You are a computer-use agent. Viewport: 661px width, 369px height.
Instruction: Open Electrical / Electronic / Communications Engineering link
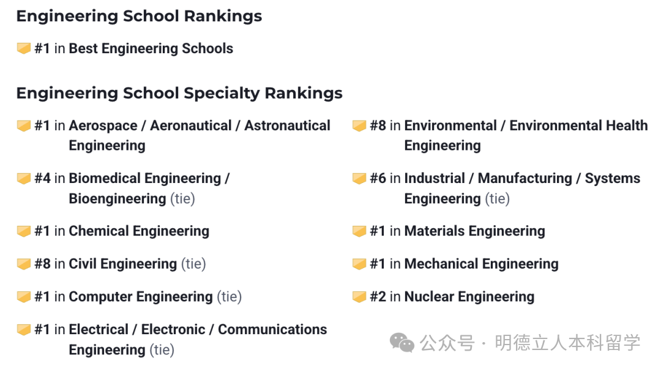198,340
